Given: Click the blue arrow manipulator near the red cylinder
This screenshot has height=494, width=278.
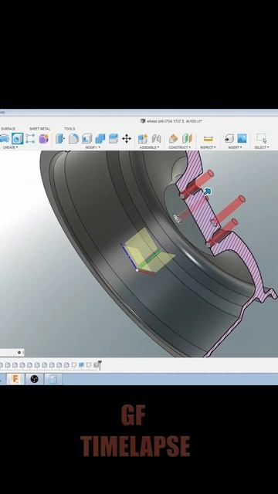Looking at the screenshot, I should point(207,191).
